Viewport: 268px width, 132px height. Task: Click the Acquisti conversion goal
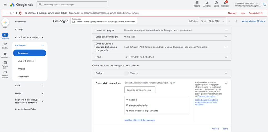click(133, 99)
